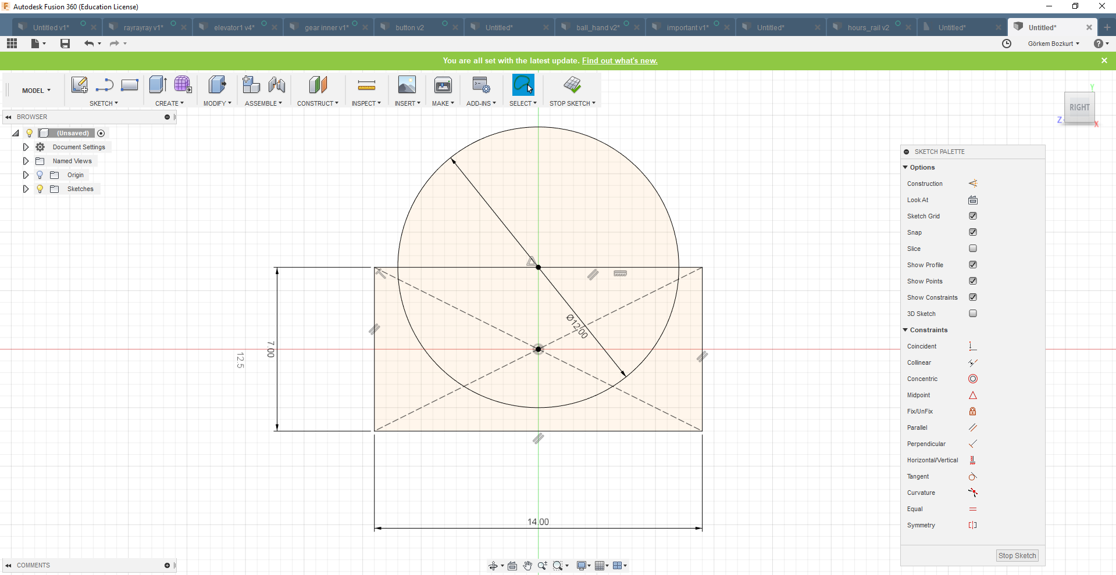Open the MODIFY menu
This screenshot has width=1116, height=575.
pyautogui.click(x=217, y=103)
